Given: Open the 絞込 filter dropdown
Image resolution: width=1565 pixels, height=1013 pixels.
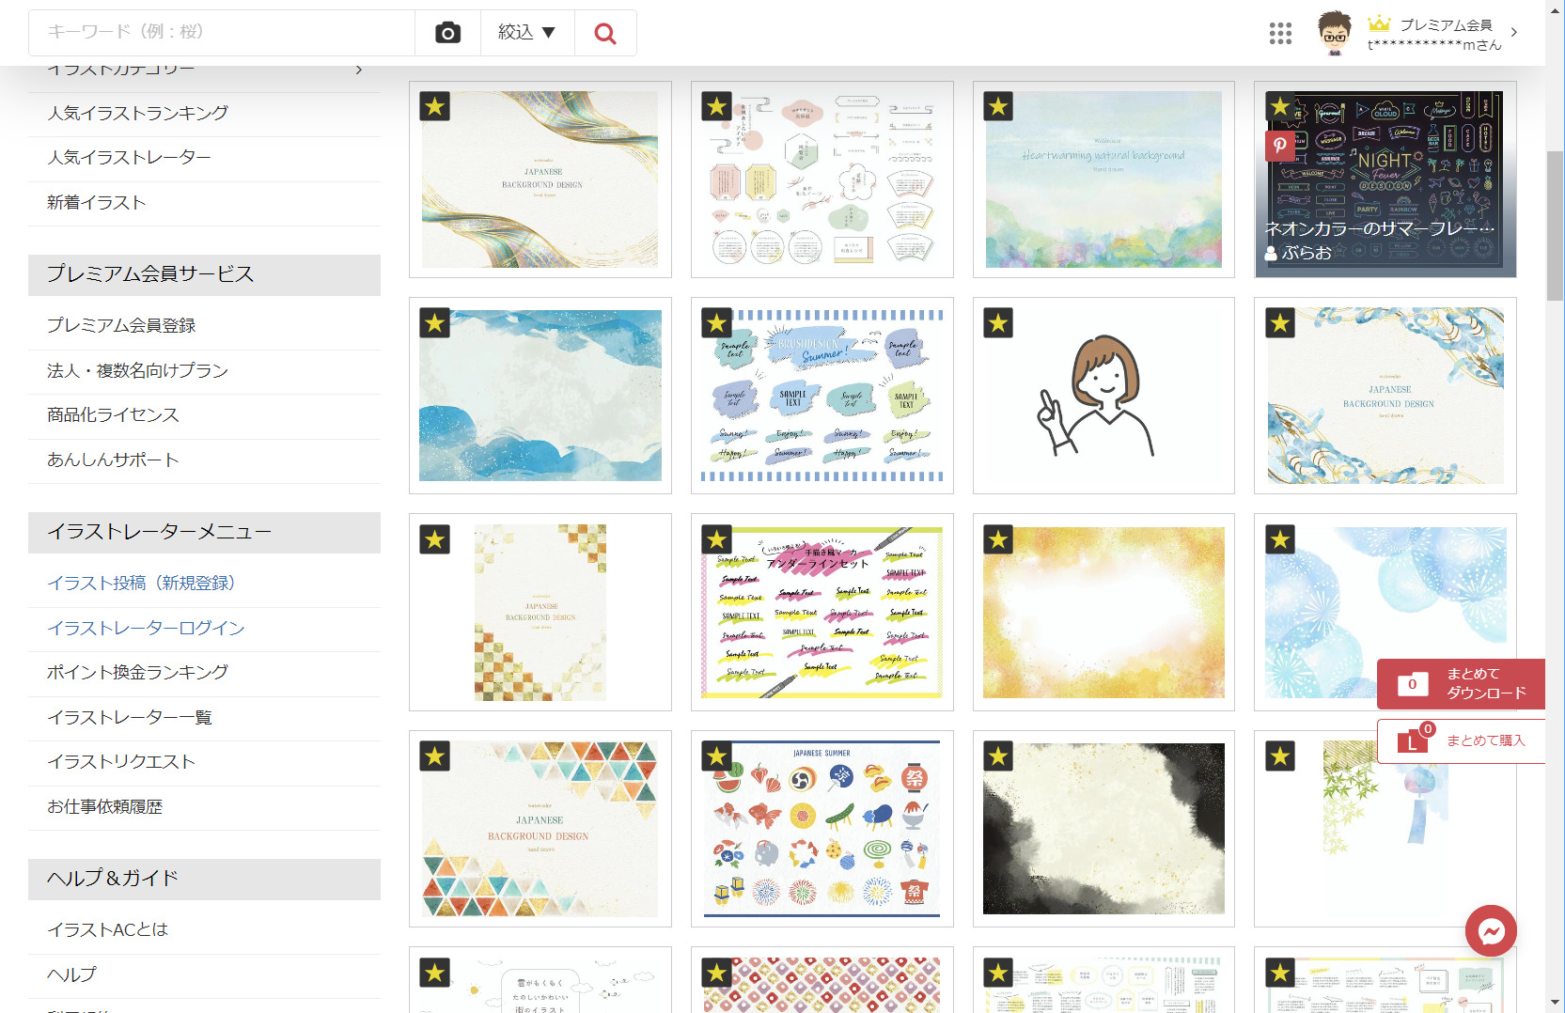Looking at the screenshot, I should click(527, 33).
